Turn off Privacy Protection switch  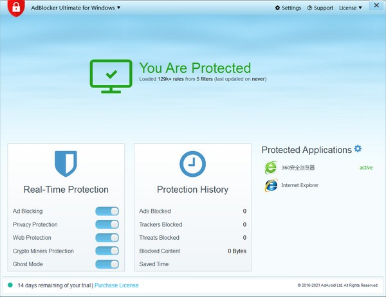(107, 224)
